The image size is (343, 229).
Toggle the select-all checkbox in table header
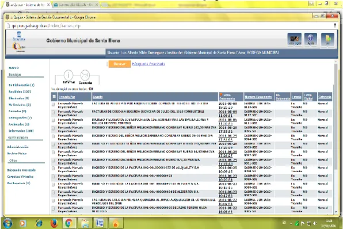54,97
